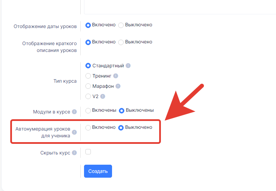This screenshot has width=276, height=191.
Task: Click info icon next to Марафон
Action: tap(118, 86)
